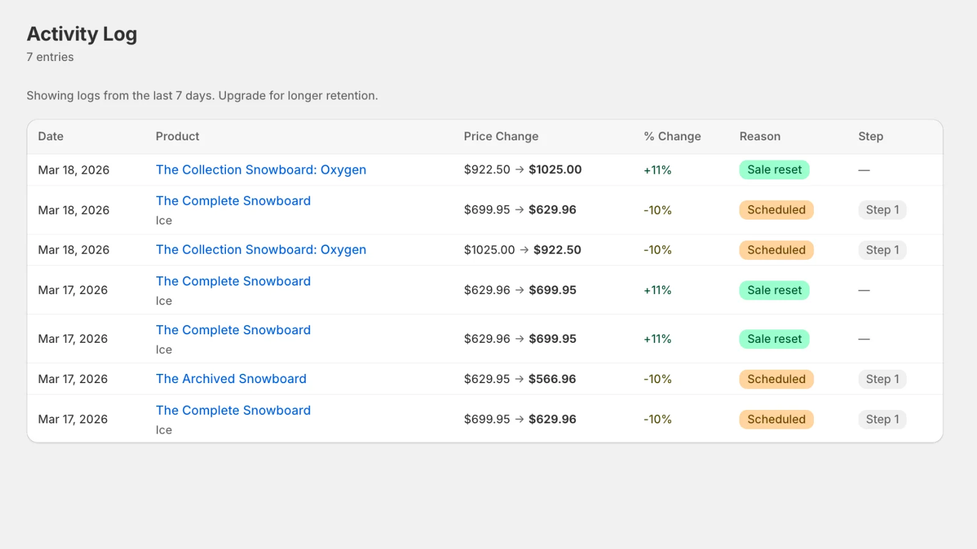
Task: Open Oxygen snowboard link in the Scheduled row
Action: [261, 249]
